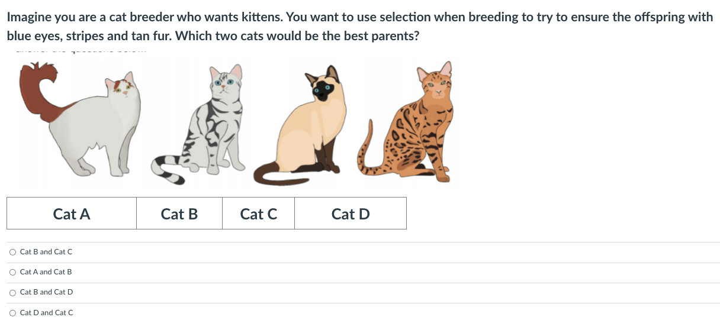This screenshot has width=720, height=330.
Task: Click the 'Cat A' table cell
Action: 72,213
